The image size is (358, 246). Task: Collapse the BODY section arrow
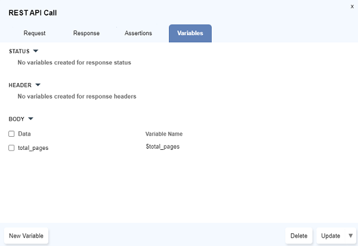coord(31,119)
